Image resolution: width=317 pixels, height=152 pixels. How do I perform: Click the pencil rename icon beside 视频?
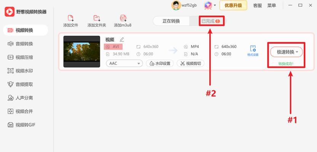pyautogui.click(x=122, y=40)
